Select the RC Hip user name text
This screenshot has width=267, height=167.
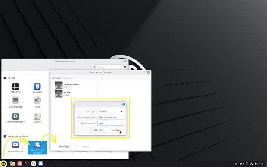coord(67,93)
